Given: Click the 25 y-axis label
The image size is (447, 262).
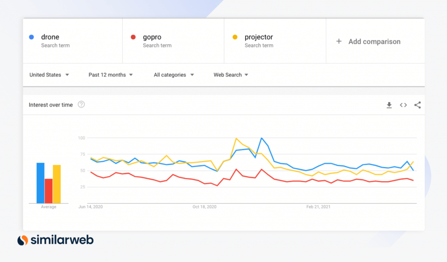Looking at the screenshot, I should pyautogui.click(x=83, y=187).
